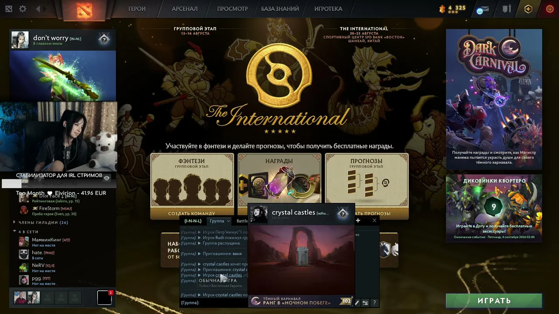Viewport: 559px width, 314px height.
Task: Click crystal castles name in profile popup
Action: (293, 212)
